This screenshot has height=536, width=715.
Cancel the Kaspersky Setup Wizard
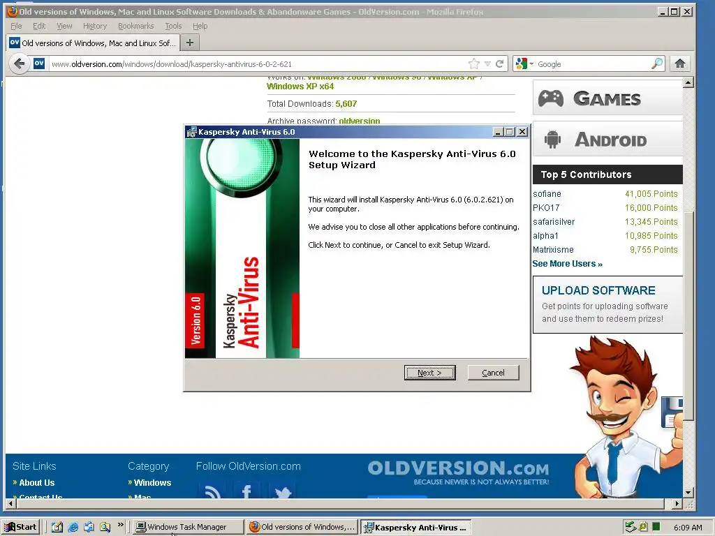point(494,373)
